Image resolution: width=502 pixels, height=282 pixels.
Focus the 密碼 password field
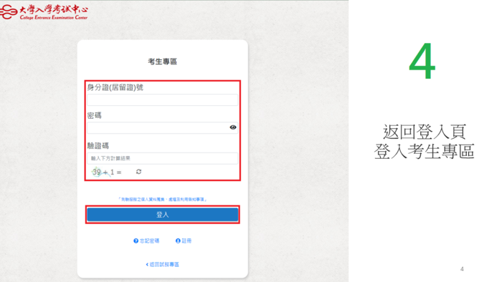[x=162, y=127]
